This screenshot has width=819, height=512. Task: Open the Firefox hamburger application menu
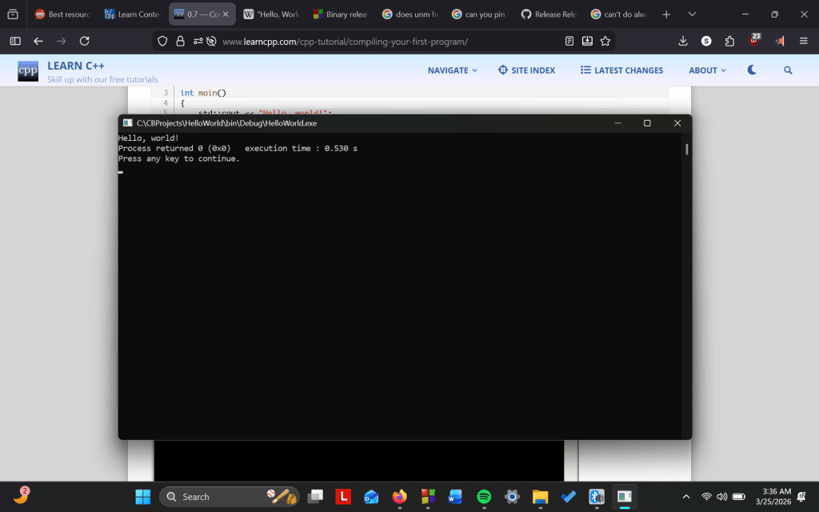point(803,41)
